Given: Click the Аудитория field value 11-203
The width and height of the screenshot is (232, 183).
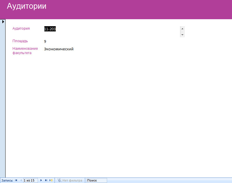Looking at the screenshot, I should pos(50,29).
